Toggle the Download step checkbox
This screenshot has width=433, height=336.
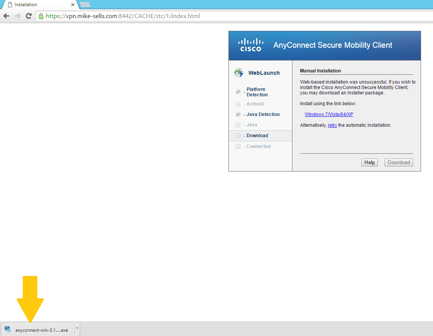(238, 136)
